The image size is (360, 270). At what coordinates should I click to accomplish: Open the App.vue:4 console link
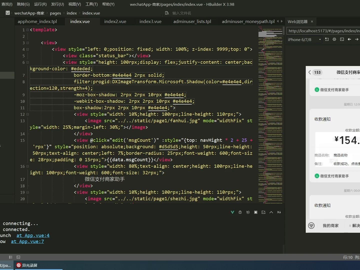point(33,235)
